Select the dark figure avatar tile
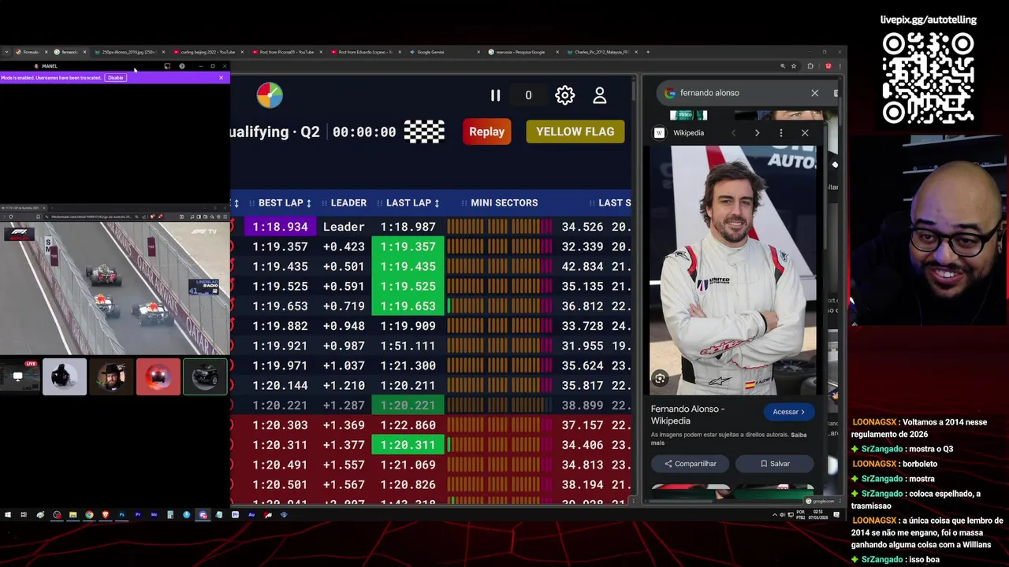The height and width of the screenshot is (567, 1009). click(64, 376)
